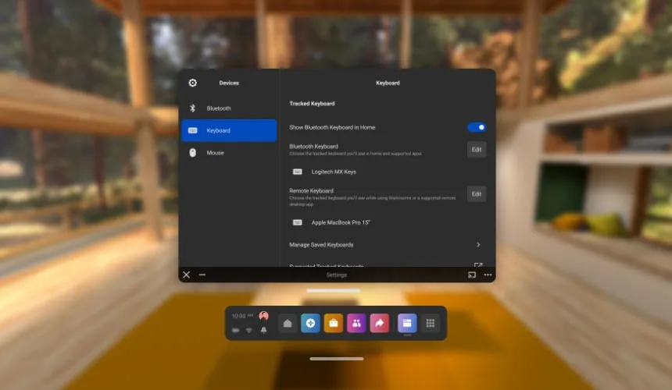Click Edit button for Bluetooth Keyboard
This screenshot has width=672, height=390.
477,150
